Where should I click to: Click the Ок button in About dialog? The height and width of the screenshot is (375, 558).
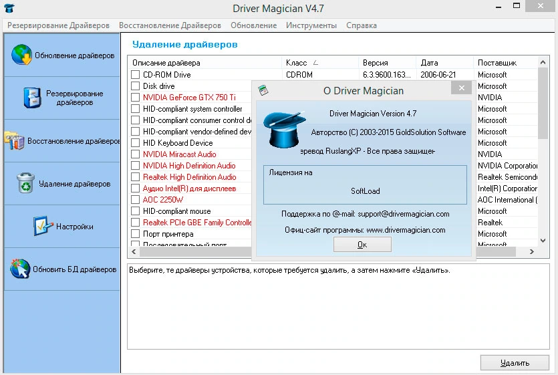click(x=362, y=245)
